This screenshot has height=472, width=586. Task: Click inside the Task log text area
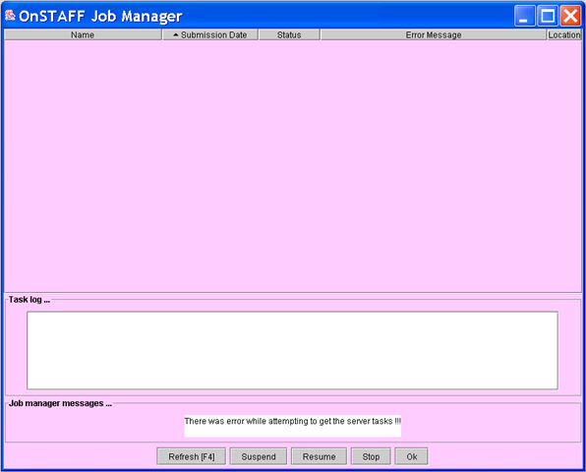(292, 350)
